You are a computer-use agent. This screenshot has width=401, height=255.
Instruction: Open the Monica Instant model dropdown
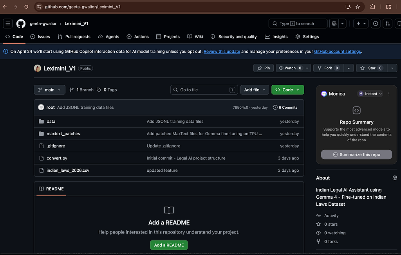tap(370, 94)
